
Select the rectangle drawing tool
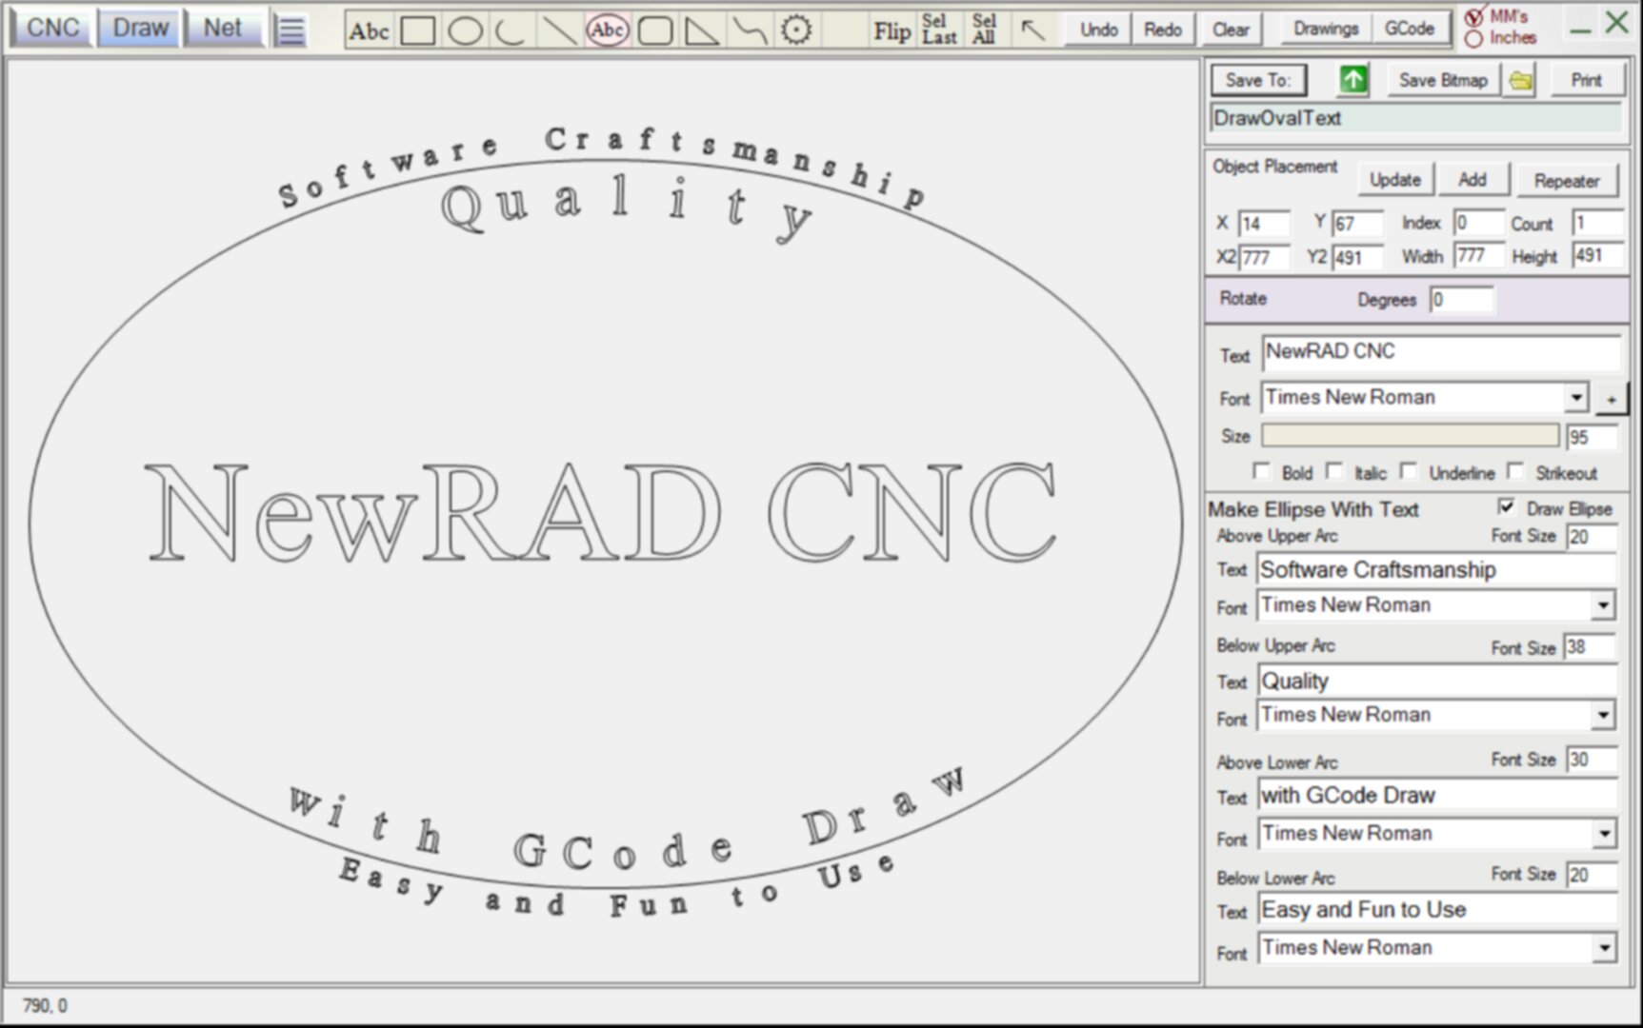pyautogui.click(x=417, y=31)
